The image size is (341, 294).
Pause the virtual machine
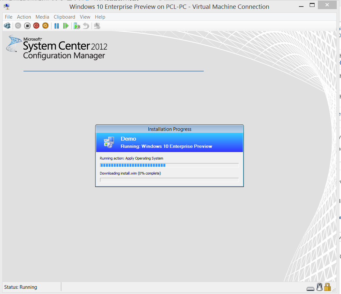point(57,26)
